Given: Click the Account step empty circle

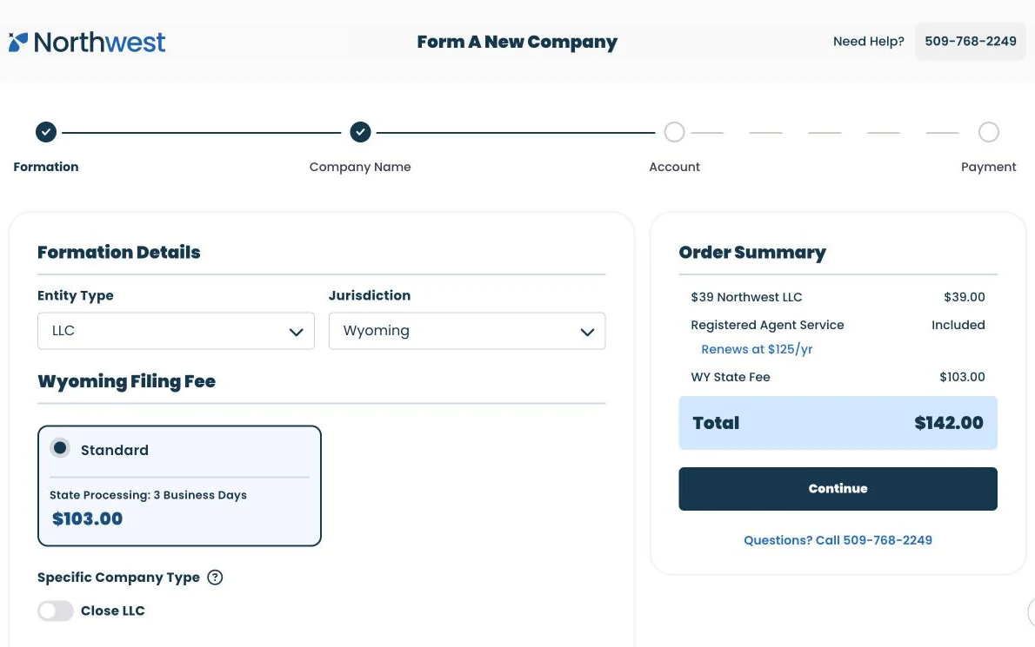Looking at the screenshot, I should pos(674,132).
